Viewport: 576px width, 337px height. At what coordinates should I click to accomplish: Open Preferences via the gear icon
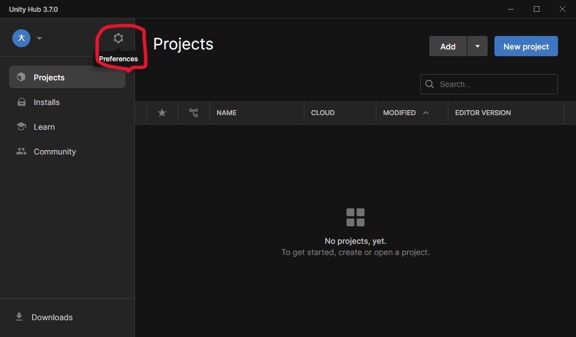tap(118, 38)
